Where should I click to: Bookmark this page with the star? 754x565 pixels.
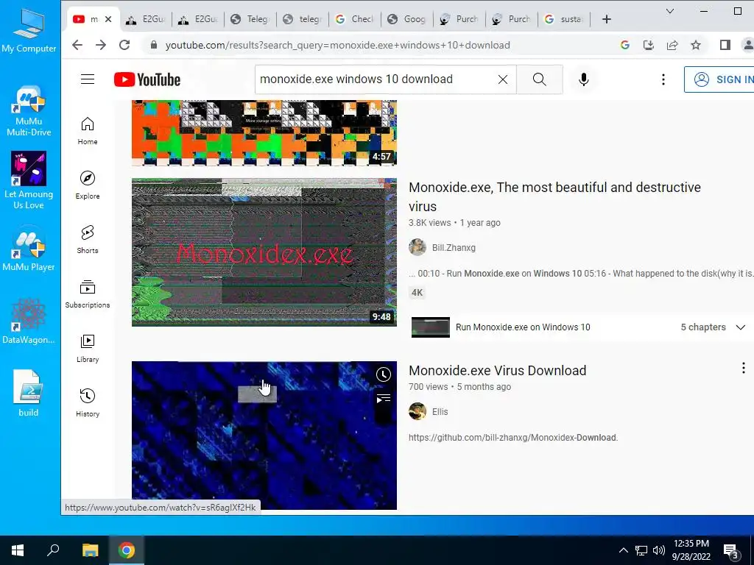[x=696, y=45]
